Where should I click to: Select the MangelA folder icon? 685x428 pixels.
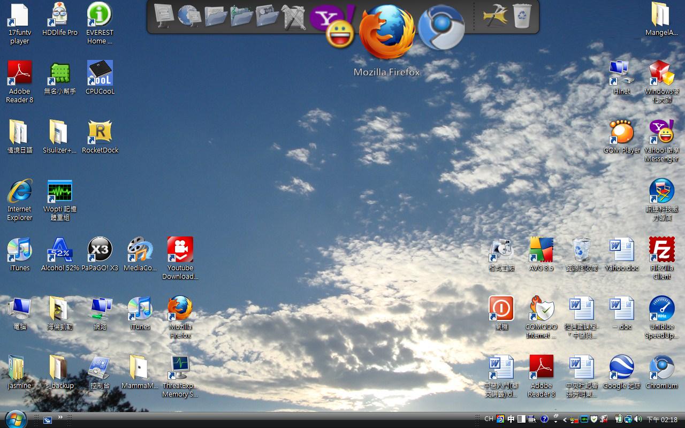click(662, 19)
